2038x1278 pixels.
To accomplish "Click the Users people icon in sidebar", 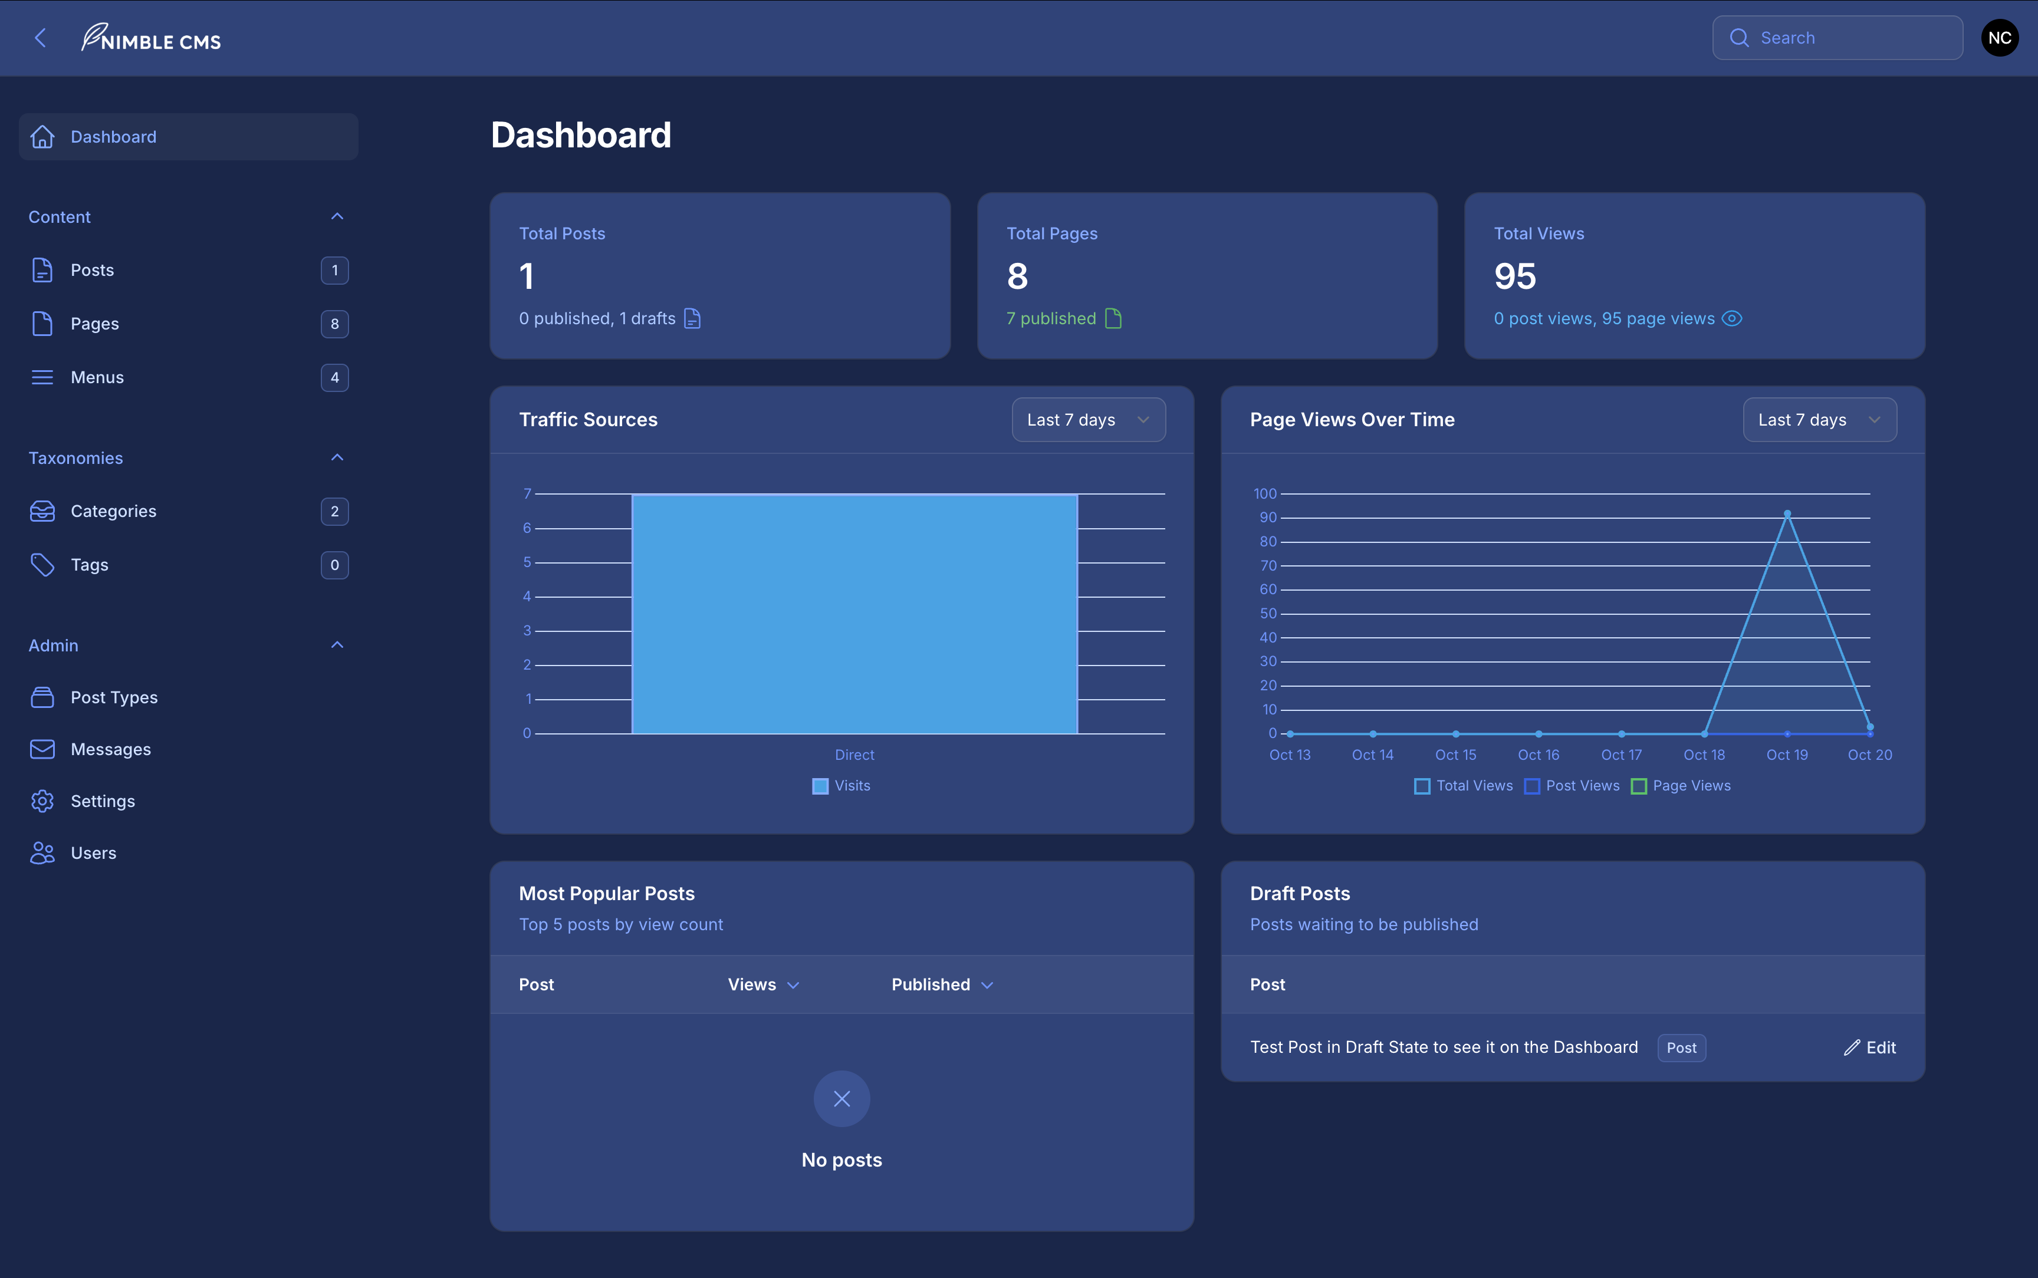I will 42,853.
